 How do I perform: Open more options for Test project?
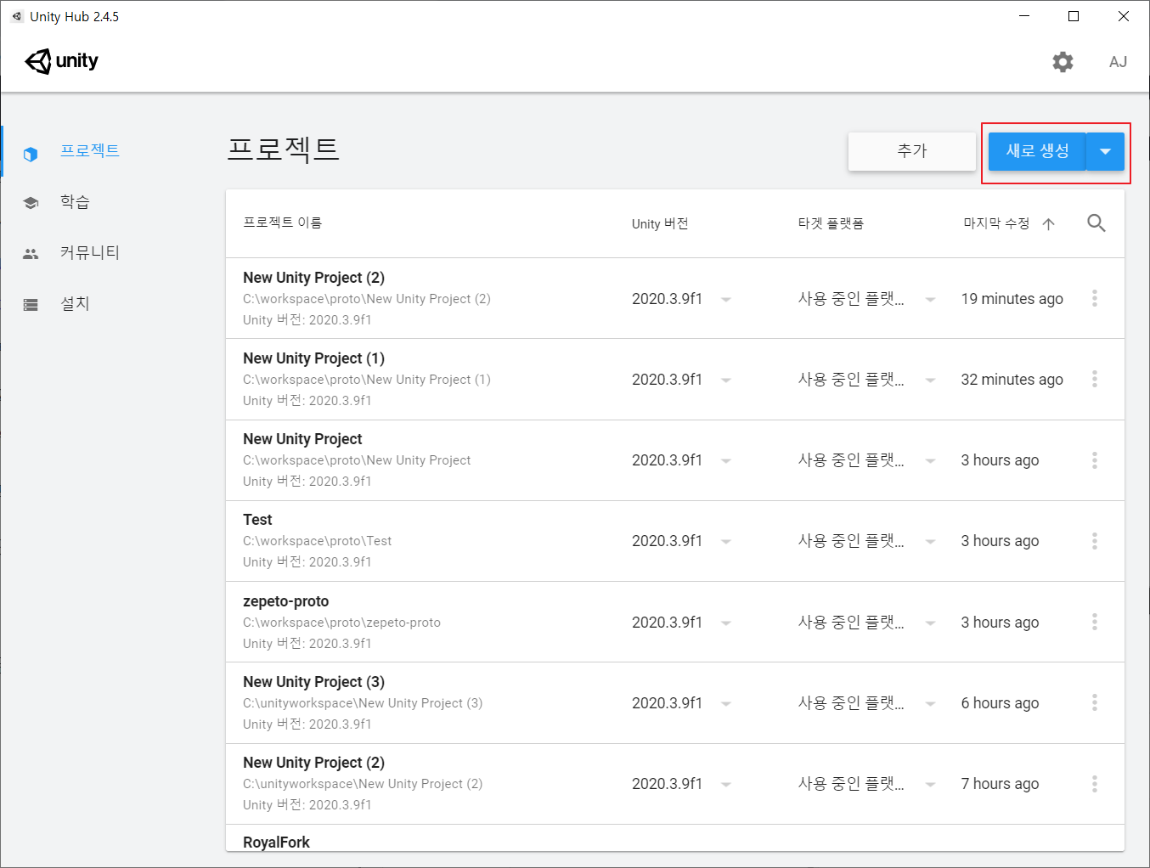tap(1095, 541)
